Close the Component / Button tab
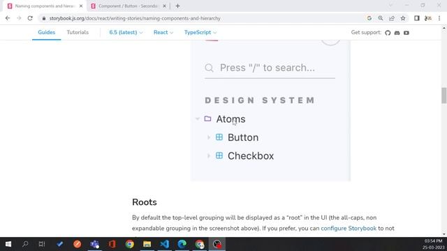This screenshot has width=447, height=251. tap(164, 6)
